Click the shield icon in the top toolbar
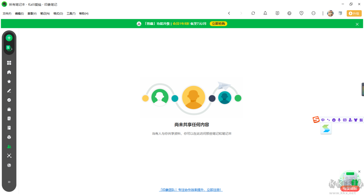 pyautogui.click(x=301, y=13)
